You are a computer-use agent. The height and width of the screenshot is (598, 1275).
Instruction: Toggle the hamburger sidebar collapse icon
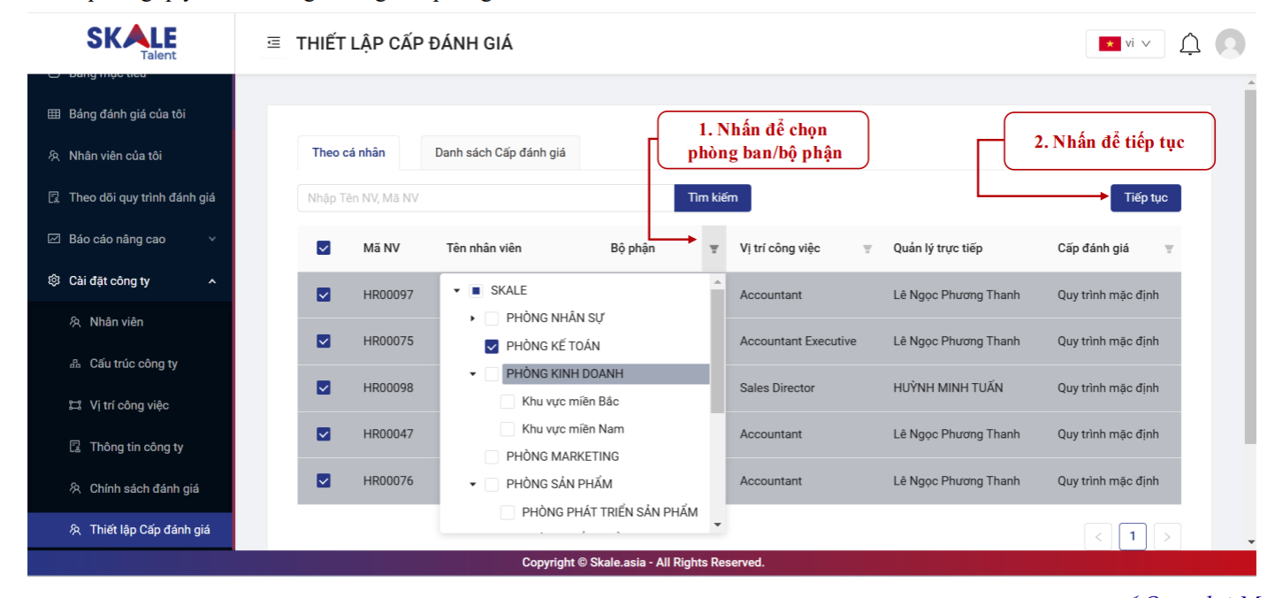point(274,43)
